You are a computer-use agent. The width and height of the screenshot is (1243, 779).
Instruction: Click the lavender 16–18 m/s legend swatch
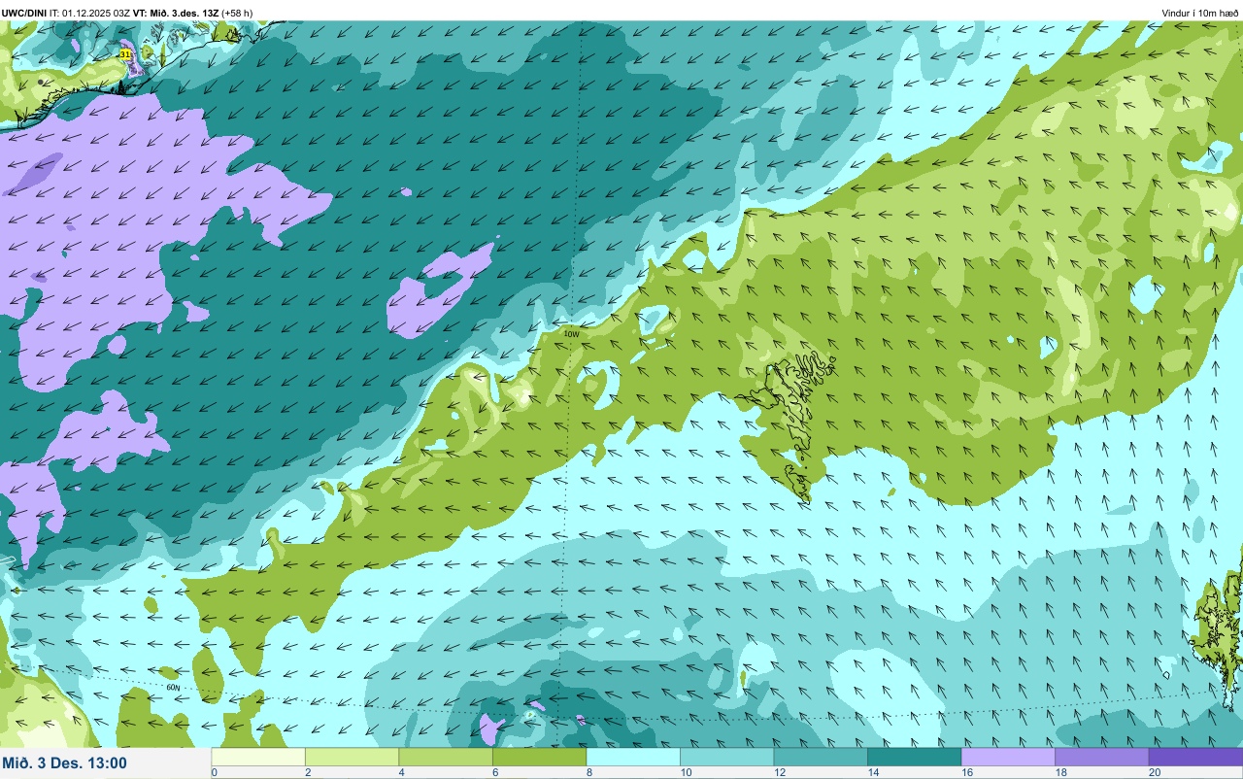[1008, 757]
